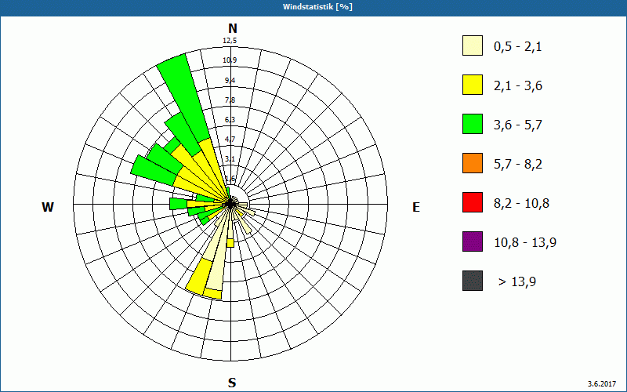The height and width of the screenshot is (392, 627).
Task: Click the legend label 2,1 - 3,6
Action: point(518,86)
